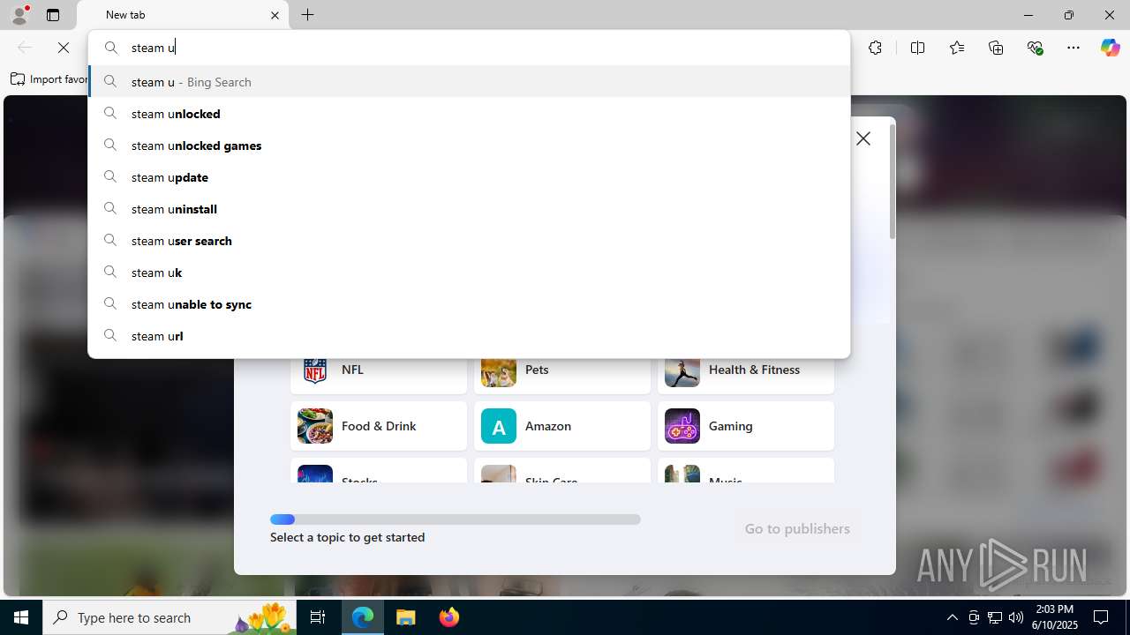Open Settings and more ellipsis menu
Image resolution: width=1130 pixels, height=635 pixels.
[1073, 48]
